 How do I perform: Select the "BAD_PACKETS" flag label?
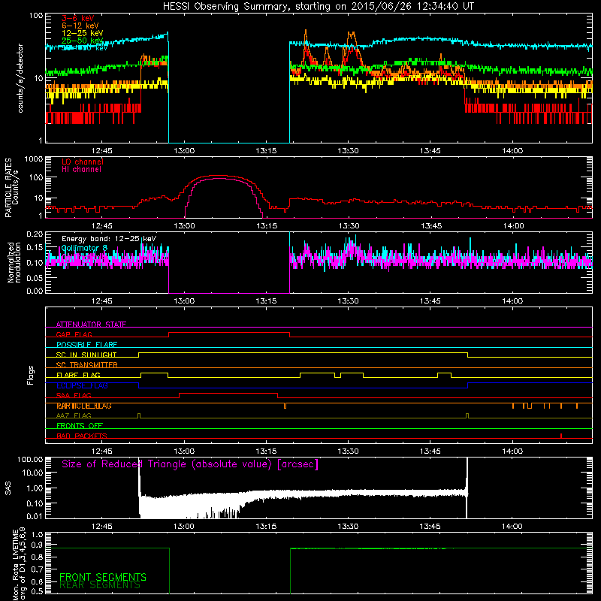tap(82, 436)
